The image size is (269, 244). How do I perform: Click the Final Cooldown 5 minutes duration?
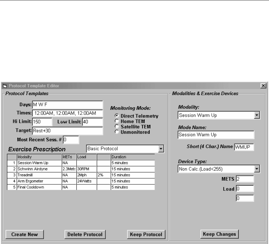click(x=133, y=187)
